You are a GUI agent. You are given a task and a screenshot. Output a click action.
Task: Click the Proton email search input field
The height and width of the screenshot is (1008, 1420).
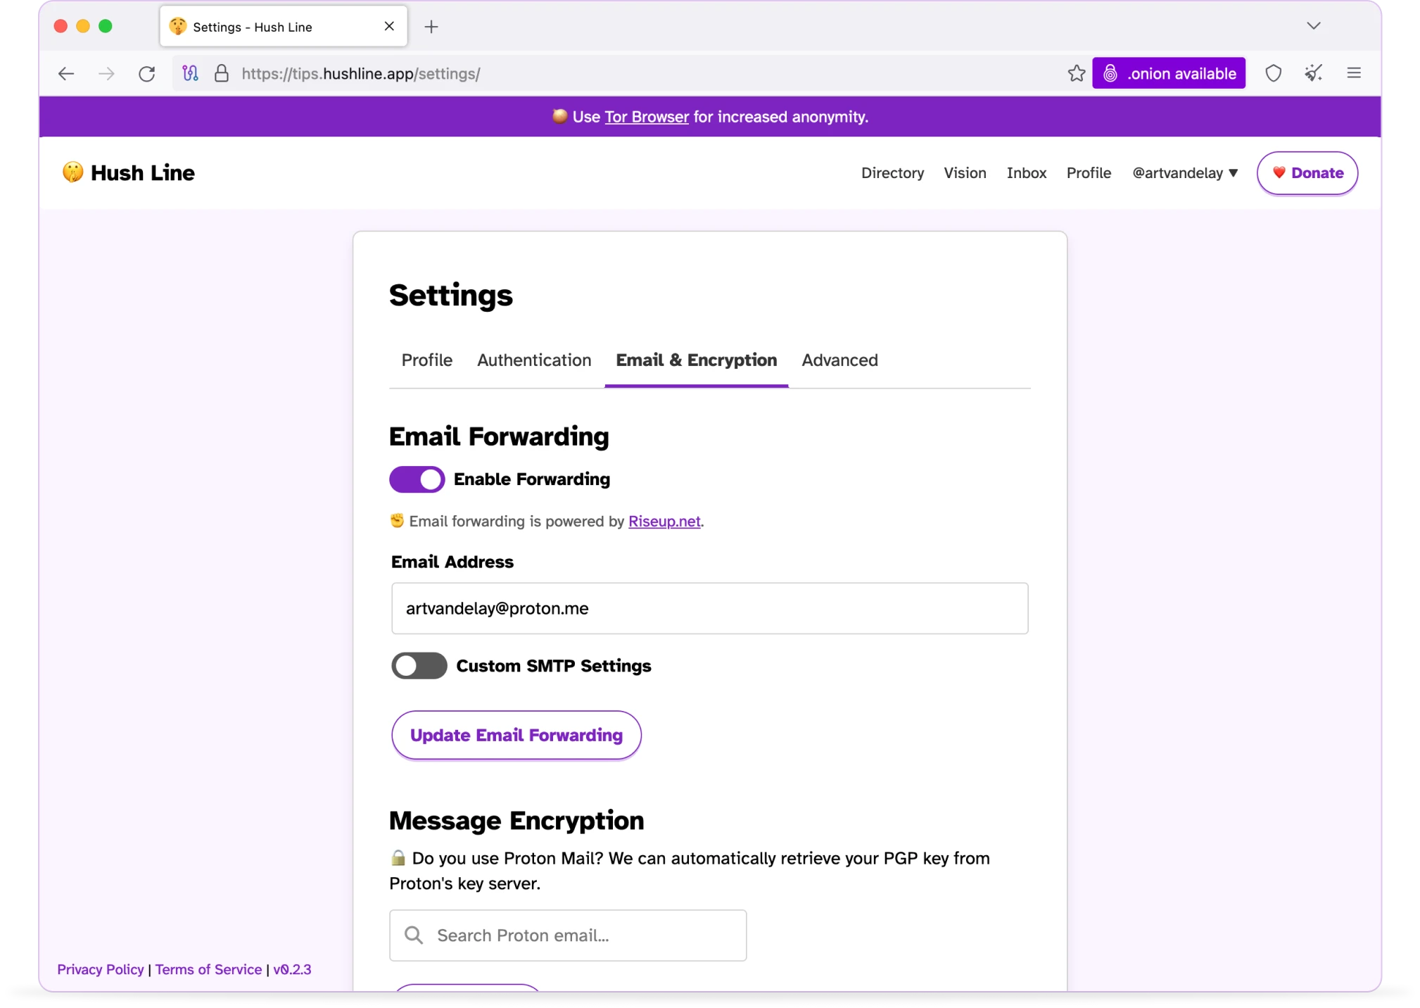tap(567, 935)
